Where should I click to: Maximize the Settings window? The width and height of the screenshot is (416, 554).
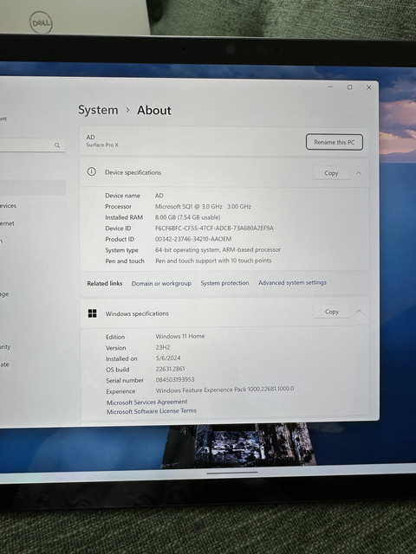click(349, 87)
